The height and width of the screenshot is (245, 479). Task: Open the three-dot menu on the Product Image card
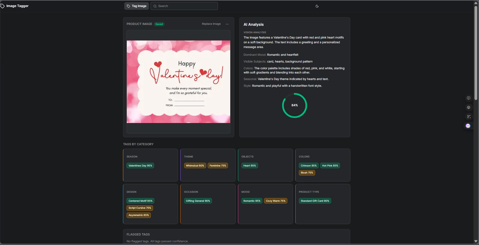[227, 24]
